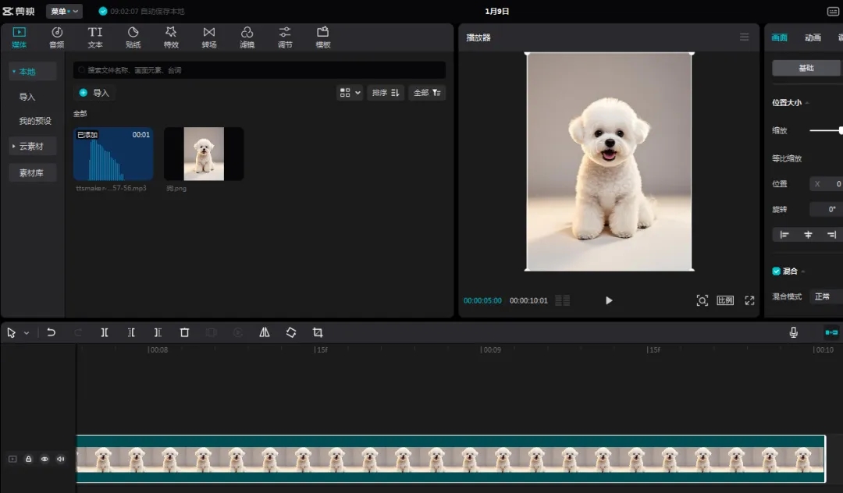Click the 导入 button with plus icon
This screenshot has width=843, height=493.
click(94, 93)
